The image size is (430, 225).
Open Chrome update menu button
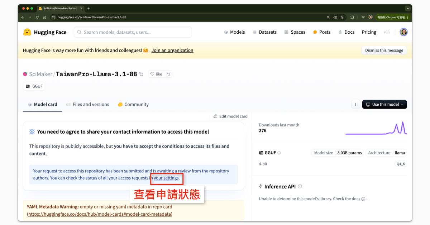(392, 17)
